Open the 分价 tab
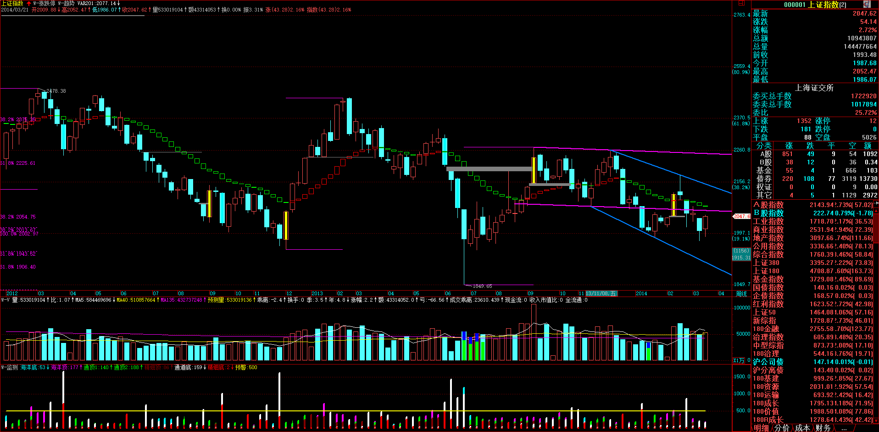 [782, 428]
